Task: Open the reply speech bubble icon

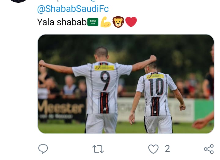Action: click(43, 149)
